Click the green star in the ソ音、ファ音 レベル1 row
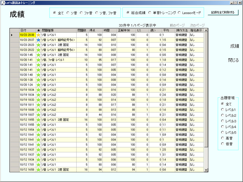This screenshot has height=182, width=243. [x=38, y=60]
